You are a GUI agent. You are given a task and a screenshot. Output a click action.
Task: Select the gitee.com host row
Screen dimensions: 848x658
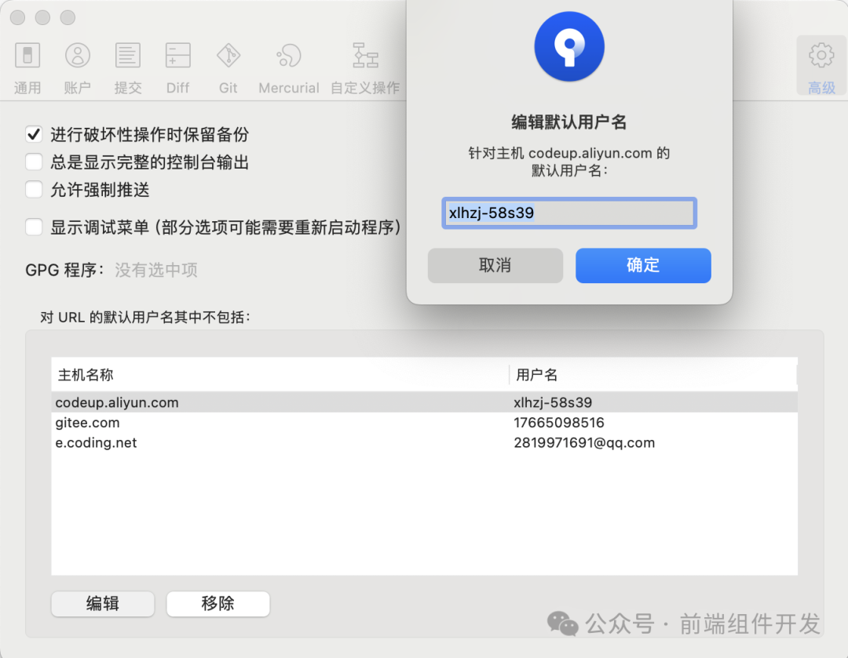(424, 423)
